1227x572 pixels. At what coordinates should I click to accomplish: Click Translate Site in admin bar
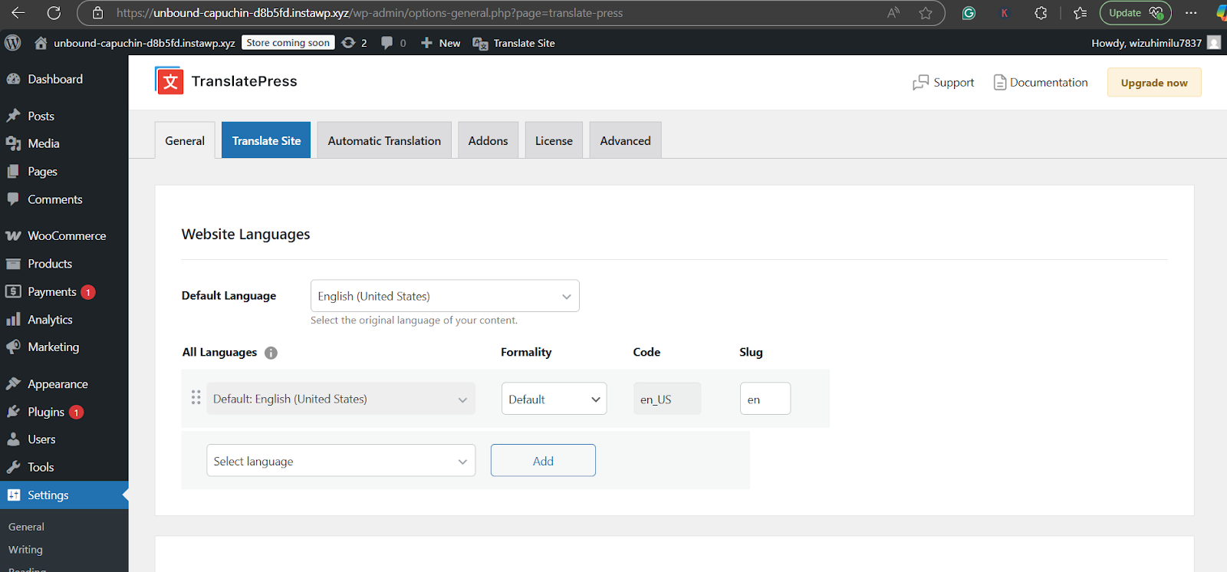pos(514,43)
